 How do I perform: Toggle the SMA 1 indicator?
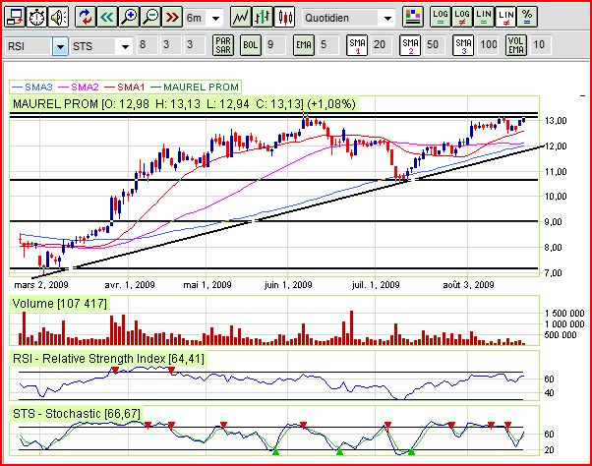pos(357,45)
